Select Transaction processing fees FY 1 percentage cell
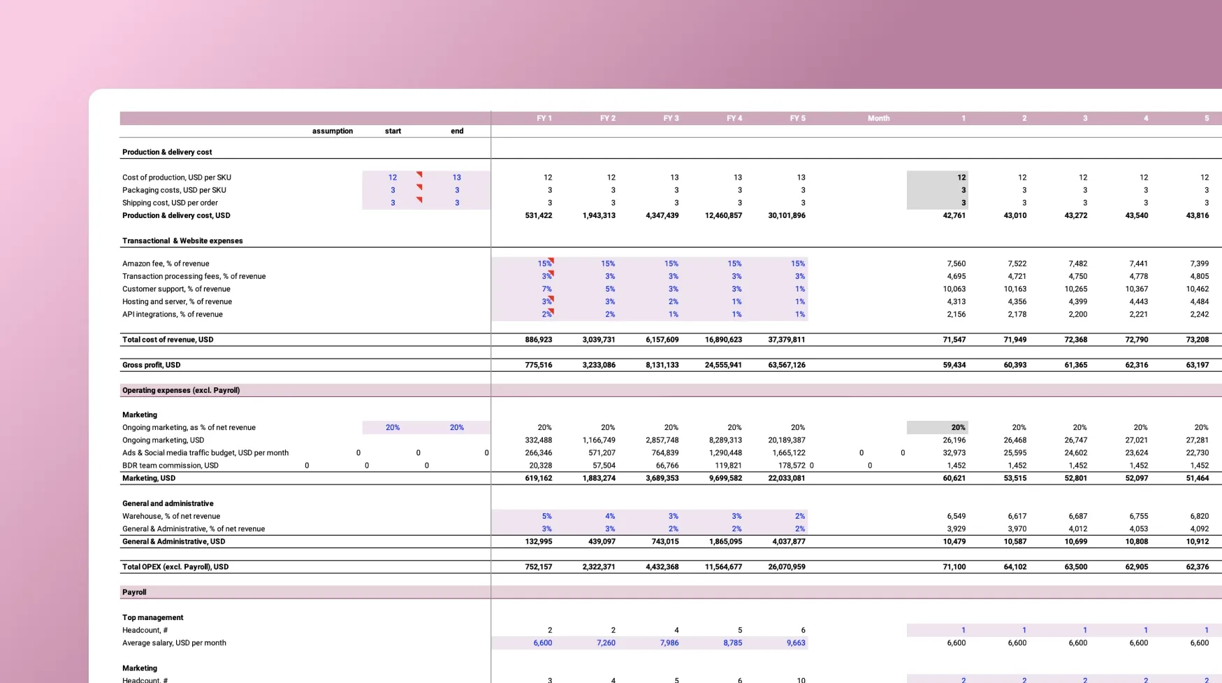This screenshot has height=683, width=1222. point(546,276)
